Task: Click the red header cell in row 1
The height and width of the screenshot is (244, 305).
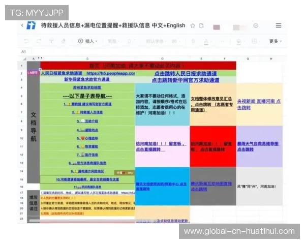Action: 138,66
